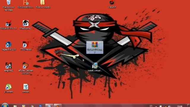Open Photoshop from the taskbar
190x107 pixels.
click(x=40, y=106)
